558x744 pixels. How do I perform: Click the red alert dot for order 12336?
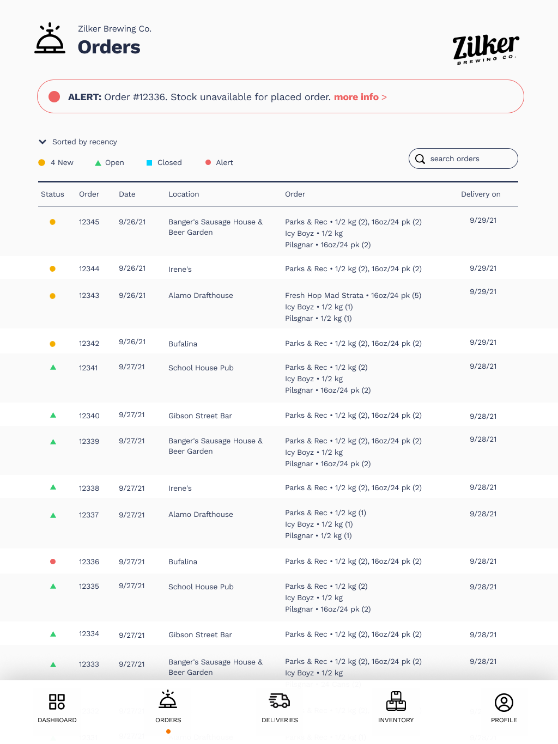[x=53, y=562]
